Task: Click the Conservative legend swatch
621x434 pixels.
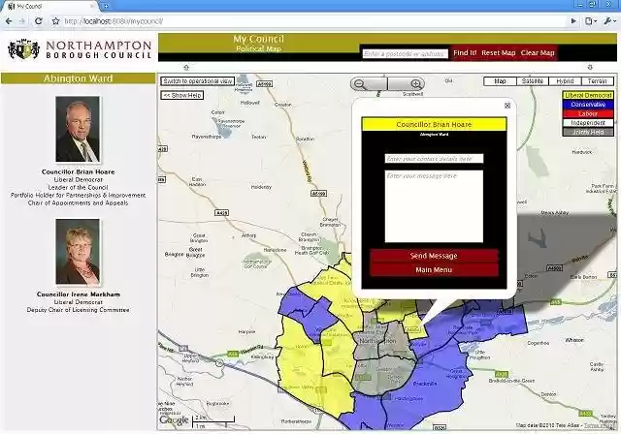Action: pyautogui.click(x=588, y=105)
